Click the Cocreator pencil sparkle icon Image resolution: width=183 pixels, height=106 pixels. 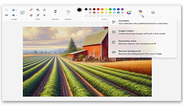114,22
